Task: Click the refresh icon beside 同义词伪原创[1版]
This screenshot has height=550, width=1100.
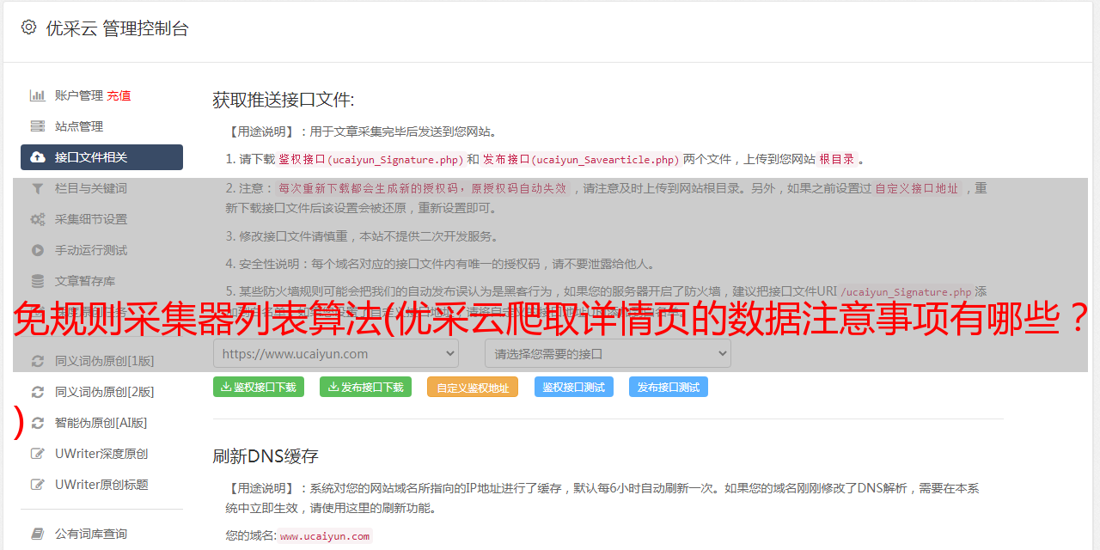Action: click(x=38, y=361)
